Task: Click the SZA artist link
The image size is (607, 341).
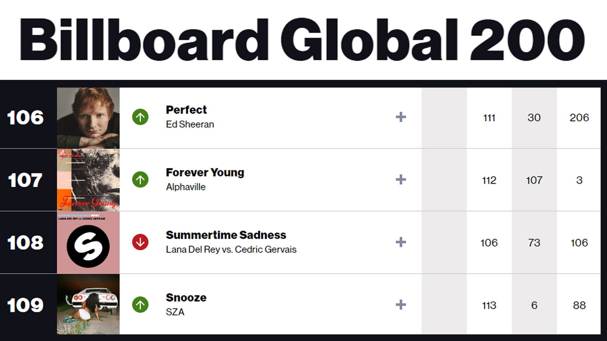Action: click(176, 312)
